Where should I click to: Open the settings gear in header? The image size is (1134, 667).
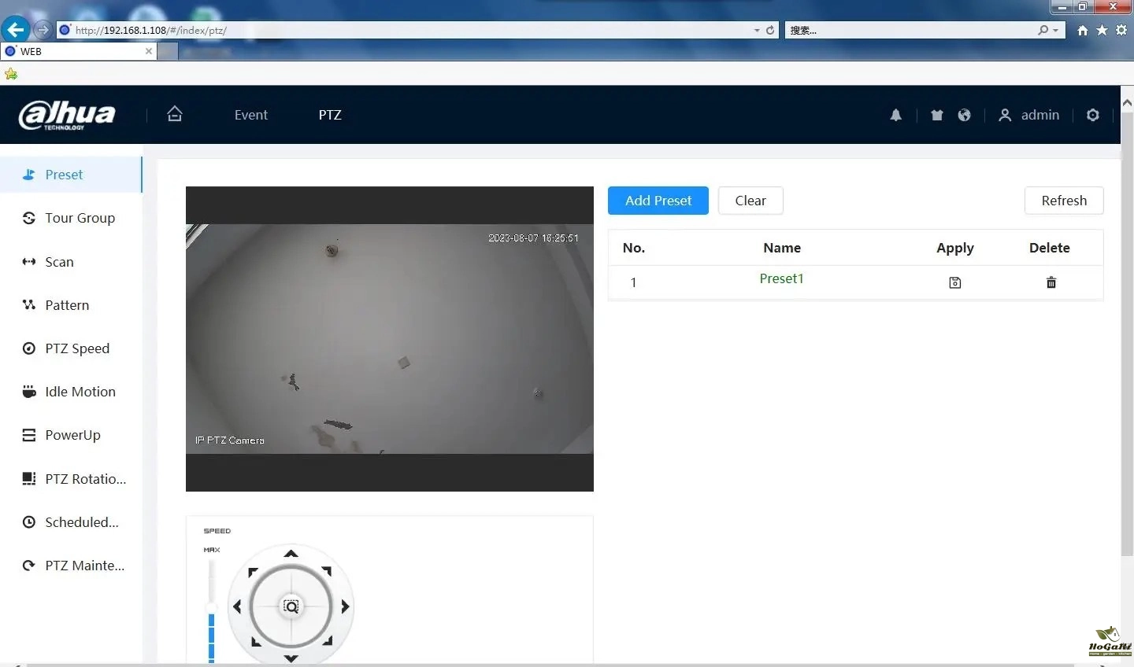pyautogui.click(x=1092, y=115)
